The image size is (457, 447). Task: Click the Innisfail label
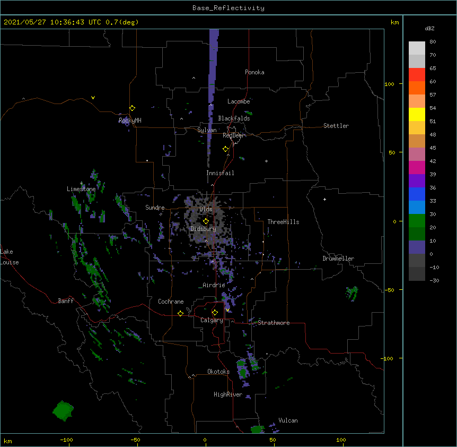pyautogui.click(x=220, y=173)
